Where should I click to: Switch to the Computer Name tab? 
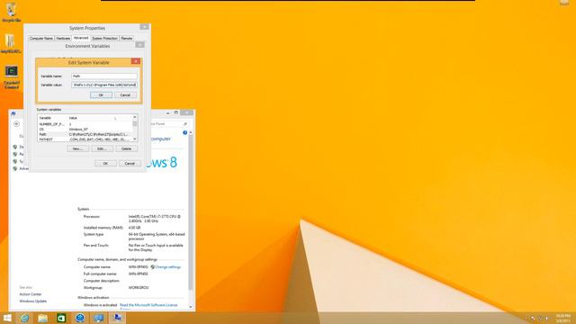[x=41, y=38]
